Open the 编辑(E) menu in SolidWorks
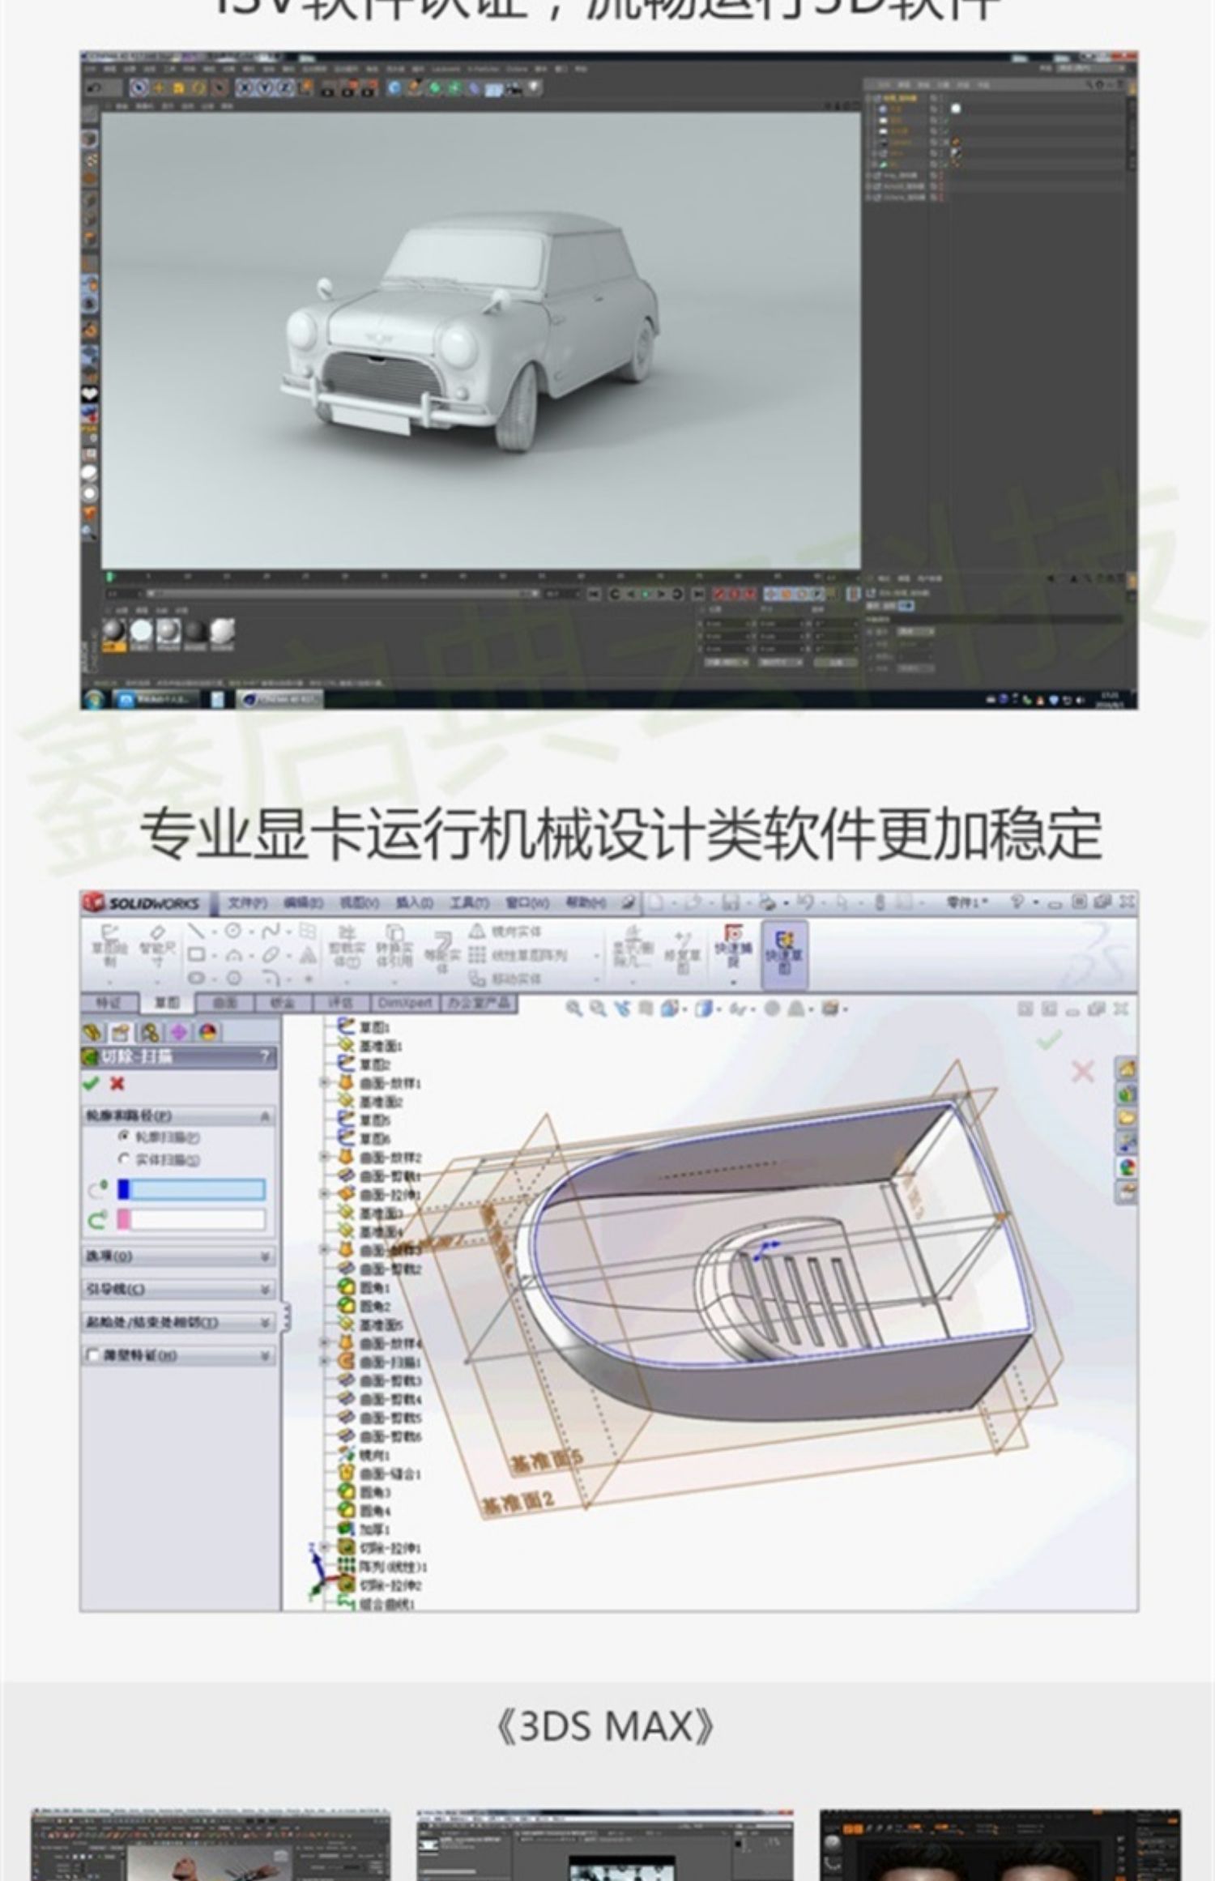 (304, 903)
